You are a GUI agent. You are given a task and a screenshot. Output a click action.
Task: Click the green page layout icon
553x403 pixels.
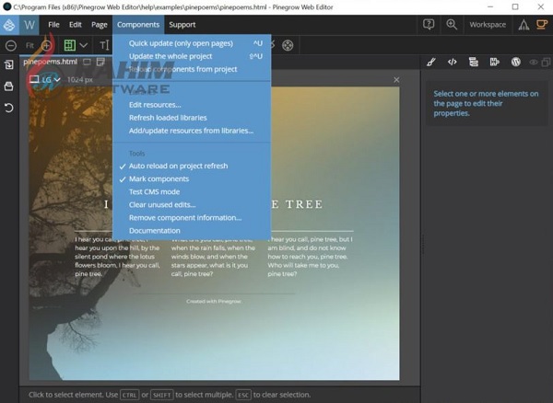tap(69, 45)
